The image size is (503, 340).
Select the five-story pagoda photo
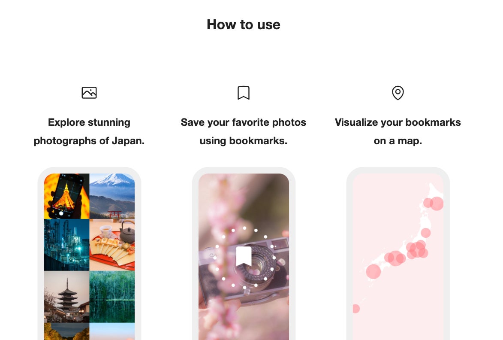(66, 297)
